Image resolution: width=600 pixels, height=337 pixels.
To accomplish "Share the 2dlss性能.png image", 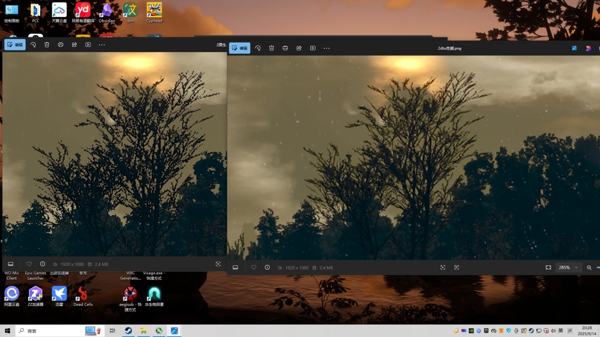I will 299,48.
